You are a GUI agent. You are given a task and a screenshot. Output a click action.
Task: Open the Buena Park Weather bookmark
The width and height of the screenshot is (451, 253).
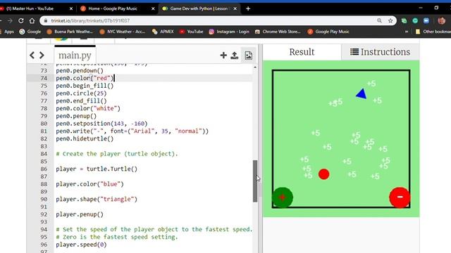pyautogui.click(x=70, y=32)
